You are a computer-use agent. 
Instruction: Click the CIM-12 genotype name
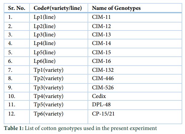click(101, 26)
